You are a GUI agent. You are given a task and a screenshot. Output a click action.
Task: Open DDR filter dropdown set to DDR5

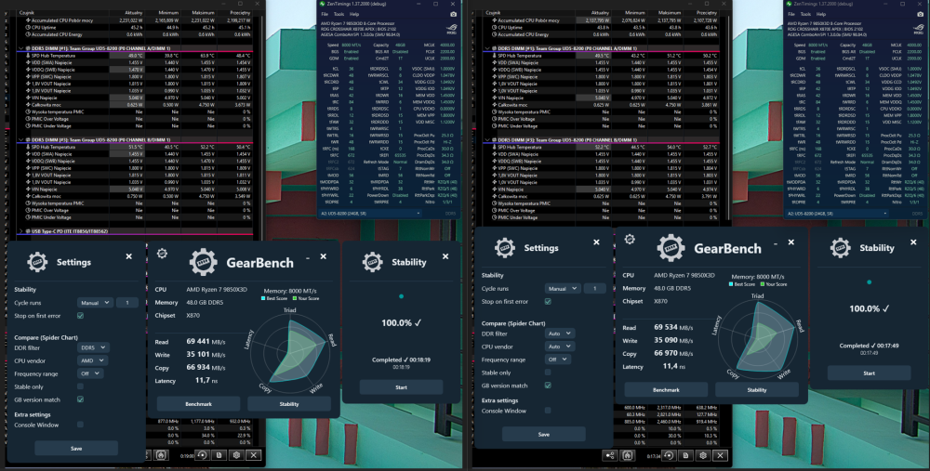tap(92, 347)
